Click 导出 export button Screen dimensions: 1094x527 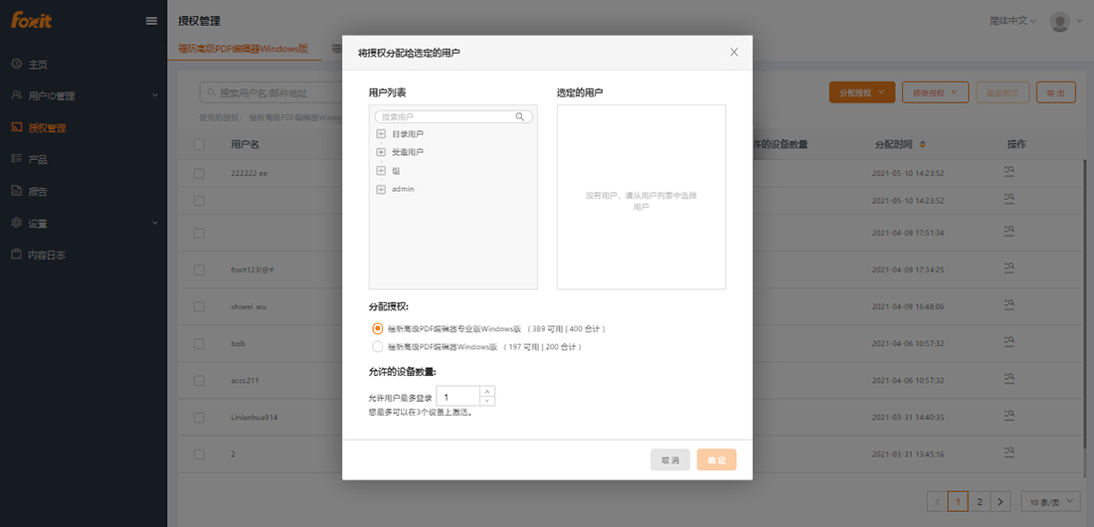point(1055,92)
